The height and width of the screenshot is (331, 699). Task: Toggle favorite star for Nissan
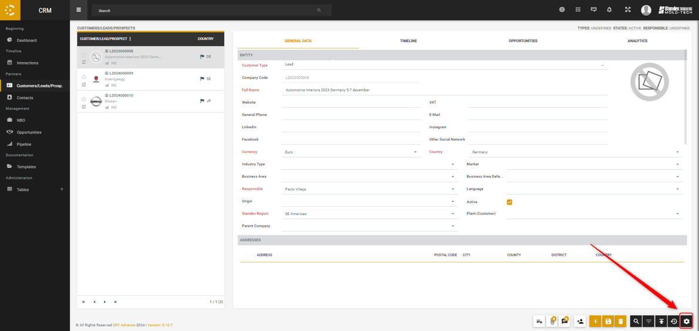[x=84, y=99]
